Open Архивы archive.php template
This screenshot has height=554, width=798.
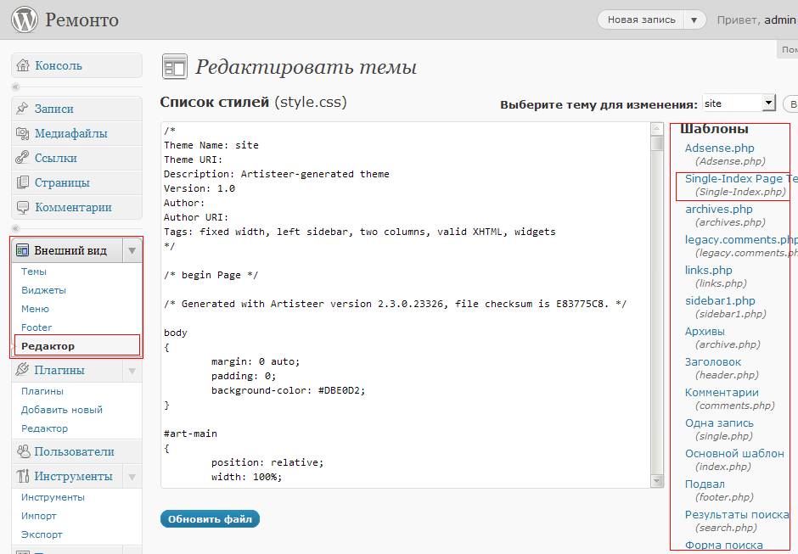click(705, 331)
